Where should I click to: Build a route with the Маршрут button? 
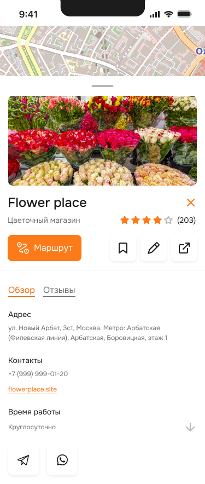coord(45,248)
